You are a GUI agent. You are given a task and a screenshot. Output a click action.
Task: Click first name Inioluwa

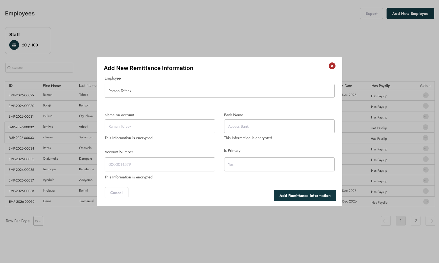pos(49,191)
